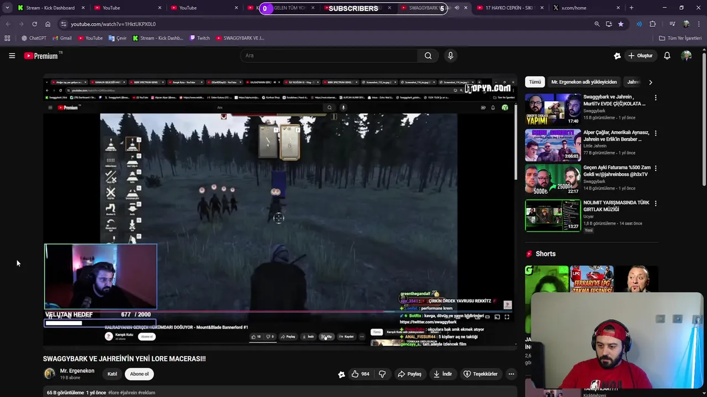Open a new browser tab with plus
This screenshot has height=397, width=707.
(x=631, y=8)
